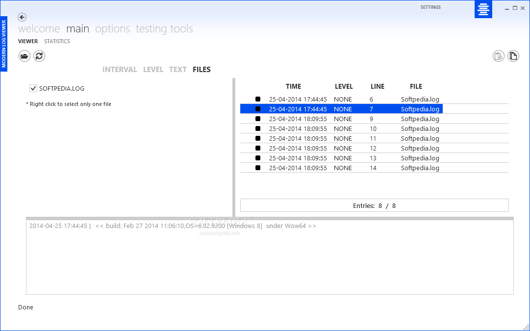Open the LEVEL filter tab
Image resolution: width=530 pixels, height=331 pixels.
[153, 69]
